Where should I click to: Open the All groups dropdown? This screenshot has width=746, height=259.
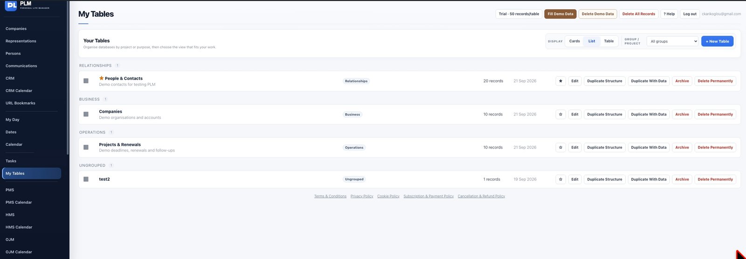pyautogui.click(x=672, y=41)
